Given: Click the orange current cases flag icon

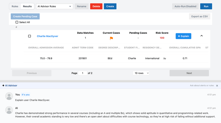Looking at the screenshot, I should coord(111,38).
